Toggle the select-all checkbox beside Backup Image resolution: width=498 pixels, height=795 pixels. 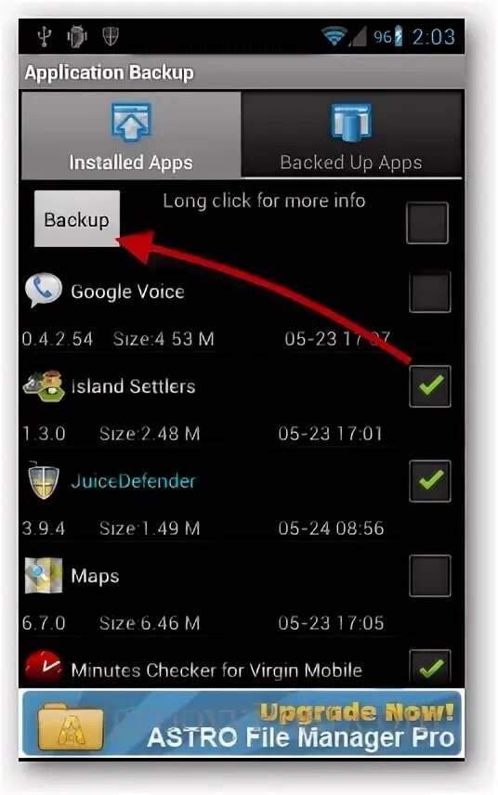[x=427, y=223]
